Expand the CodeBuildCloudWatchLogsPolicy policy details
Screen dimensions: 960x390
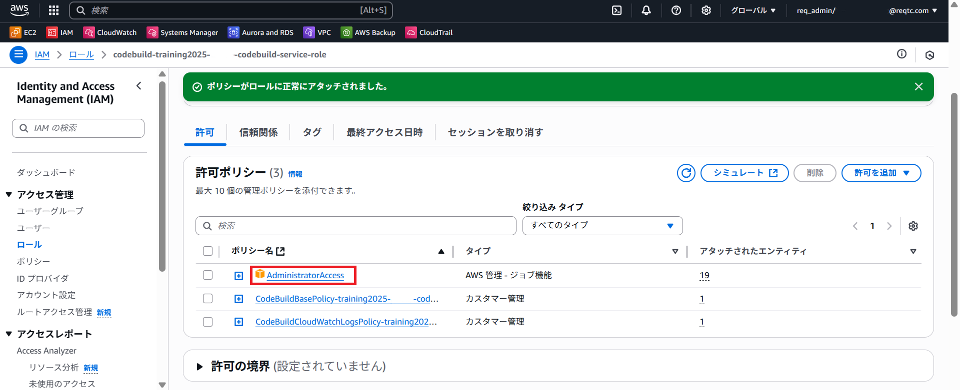tap(239, 322)
